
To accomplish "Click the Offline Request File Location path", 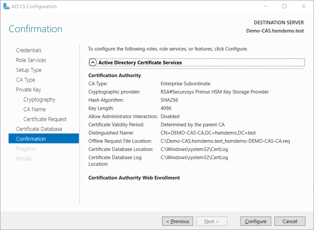I will click(x=225, y=141).
